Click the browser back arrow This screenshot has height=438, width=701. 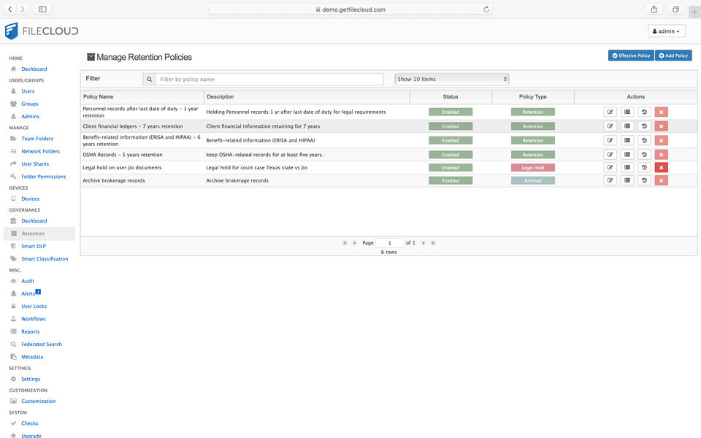[9, 9]
